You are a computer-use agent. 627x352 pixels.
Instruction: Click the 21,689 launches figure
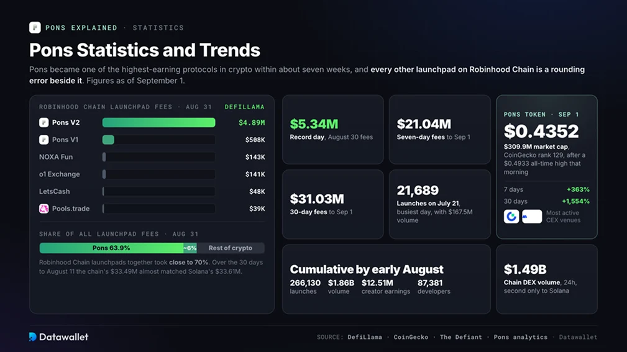click(418, 190)
